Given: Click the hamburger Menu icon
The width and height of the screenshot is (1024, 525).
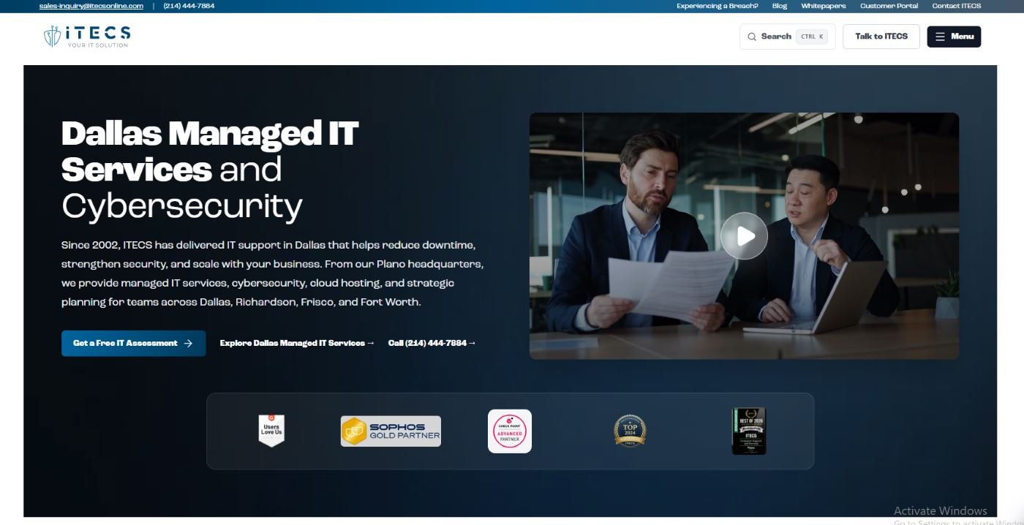Looking at the screenshot, I should tap(940, 37).
